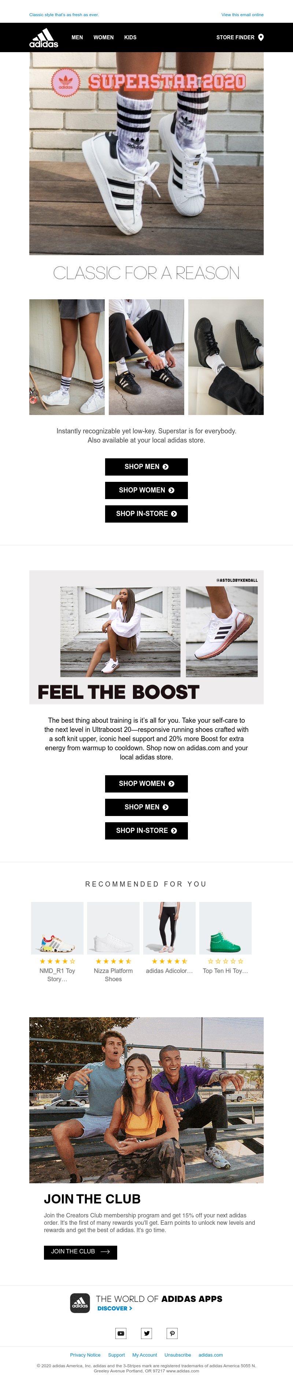Follow the DISCOVER link for adidas apps
This screenshot has height=1379, width=293.
point(115,1308)
